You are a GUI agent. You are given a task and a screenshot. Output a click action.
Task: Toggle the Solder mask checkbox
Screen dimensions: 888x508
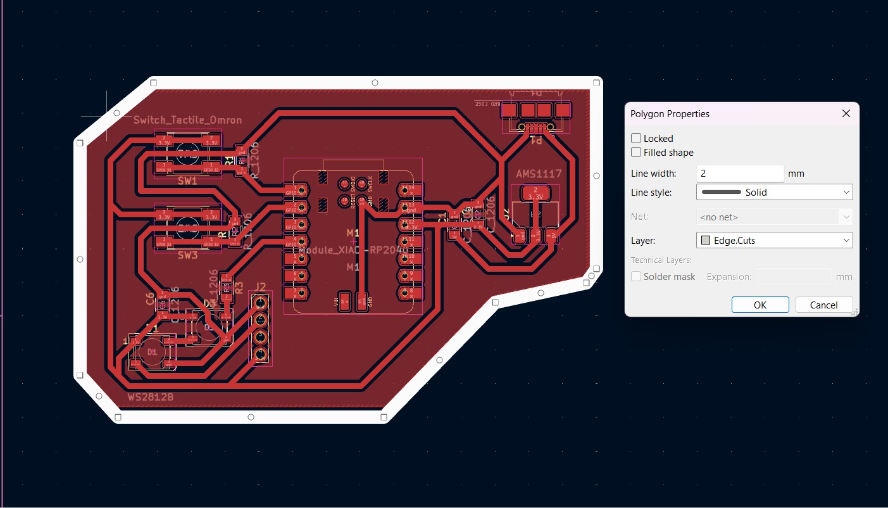point(636,277)
